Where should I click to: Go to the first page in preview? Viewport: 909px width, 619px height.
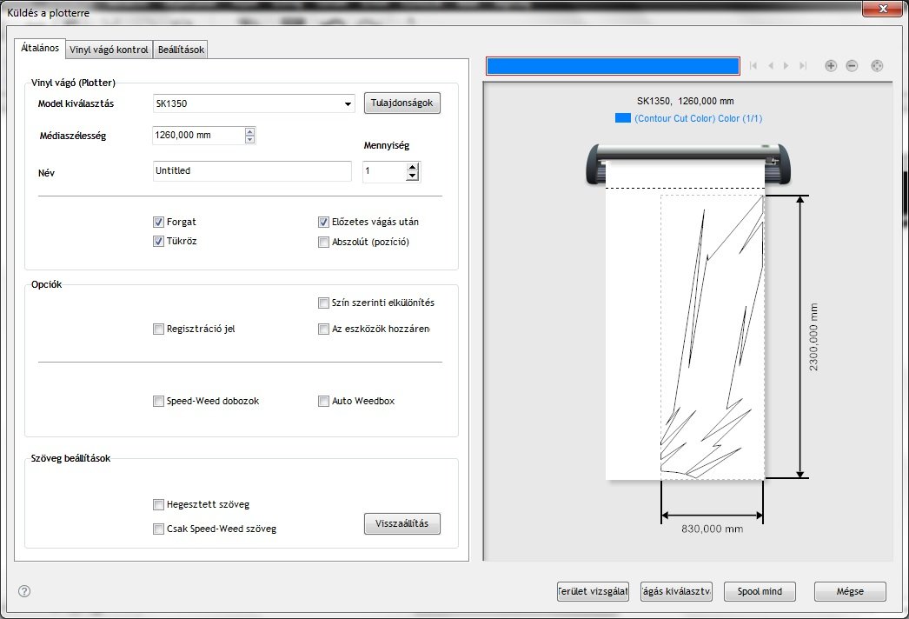pos(753,66)
